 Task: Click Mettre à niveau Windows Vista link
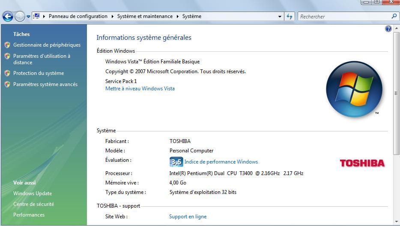140,89
